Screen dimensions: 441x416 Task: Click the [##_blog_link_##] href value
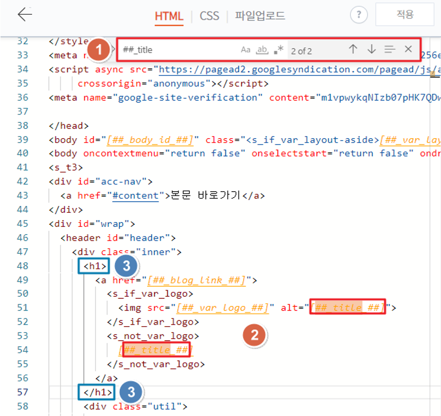pos(192,280)
